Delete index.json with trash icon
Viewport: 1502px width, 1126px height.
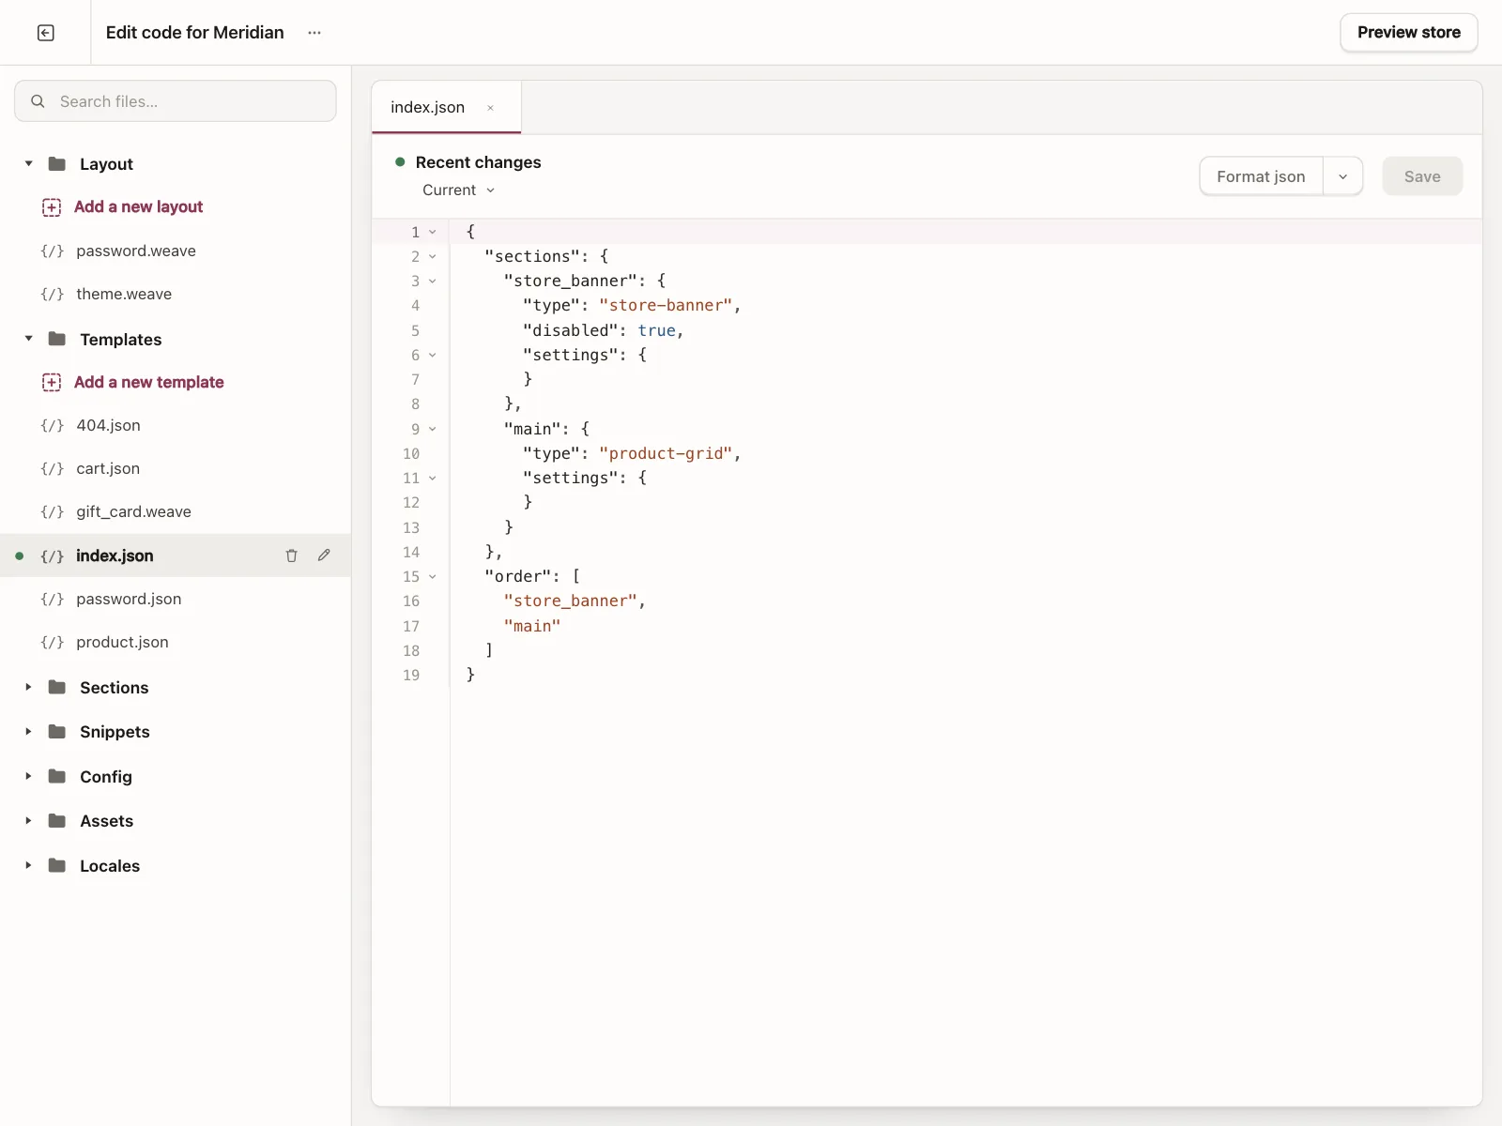pos(291,555)
